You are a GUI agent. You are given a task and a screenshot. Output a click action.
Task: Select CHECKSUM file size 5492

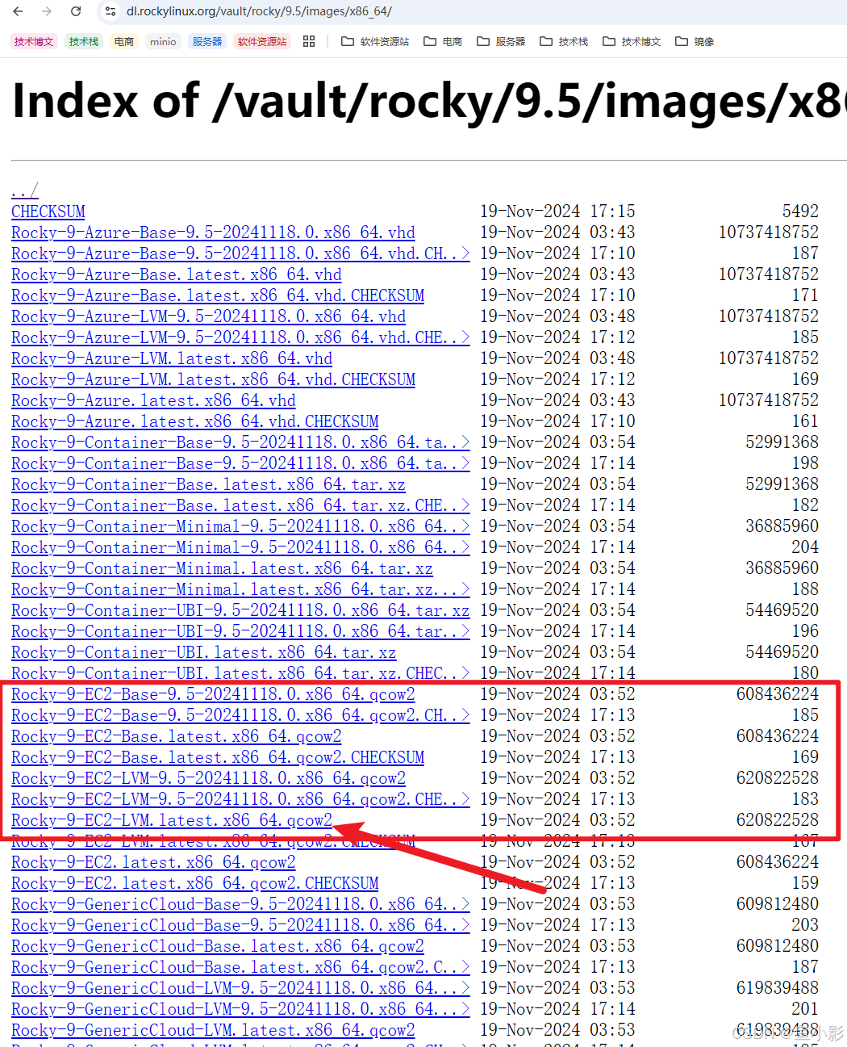coord(800,211)
